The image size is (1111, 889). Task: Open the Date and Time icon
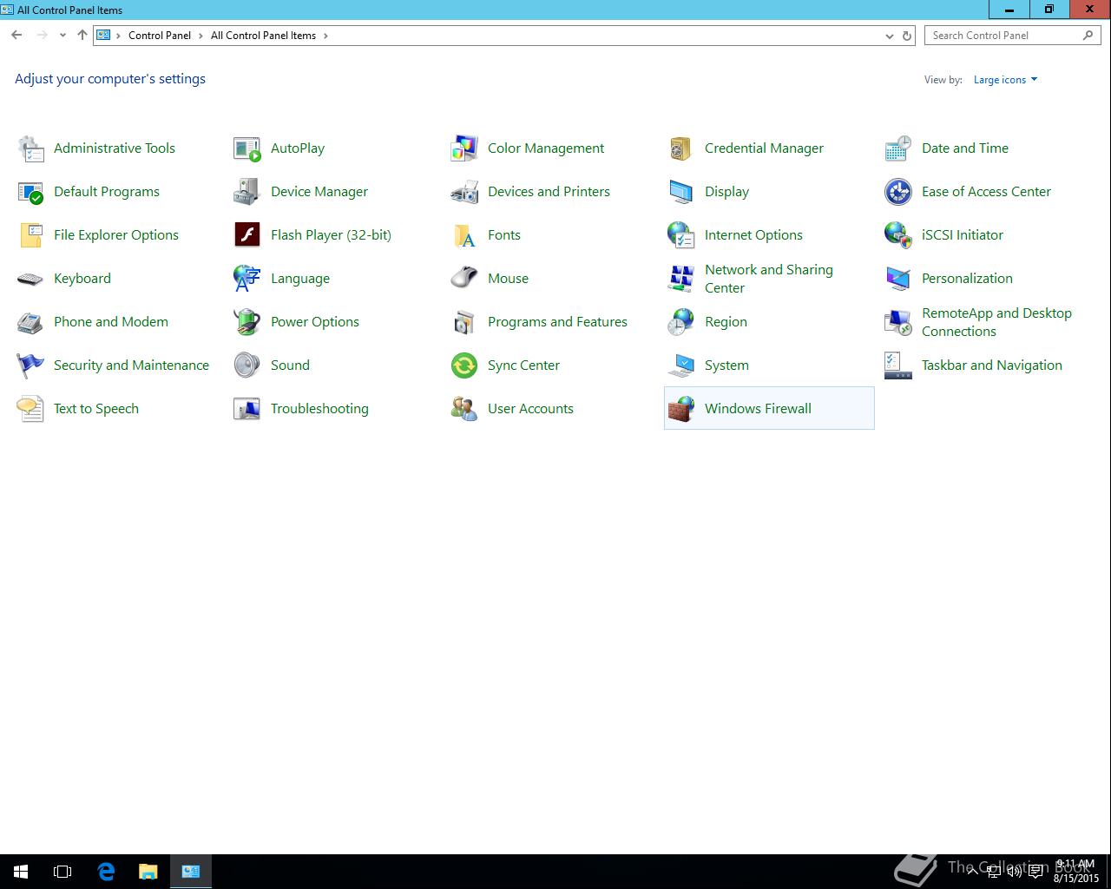tap(898, 148)
